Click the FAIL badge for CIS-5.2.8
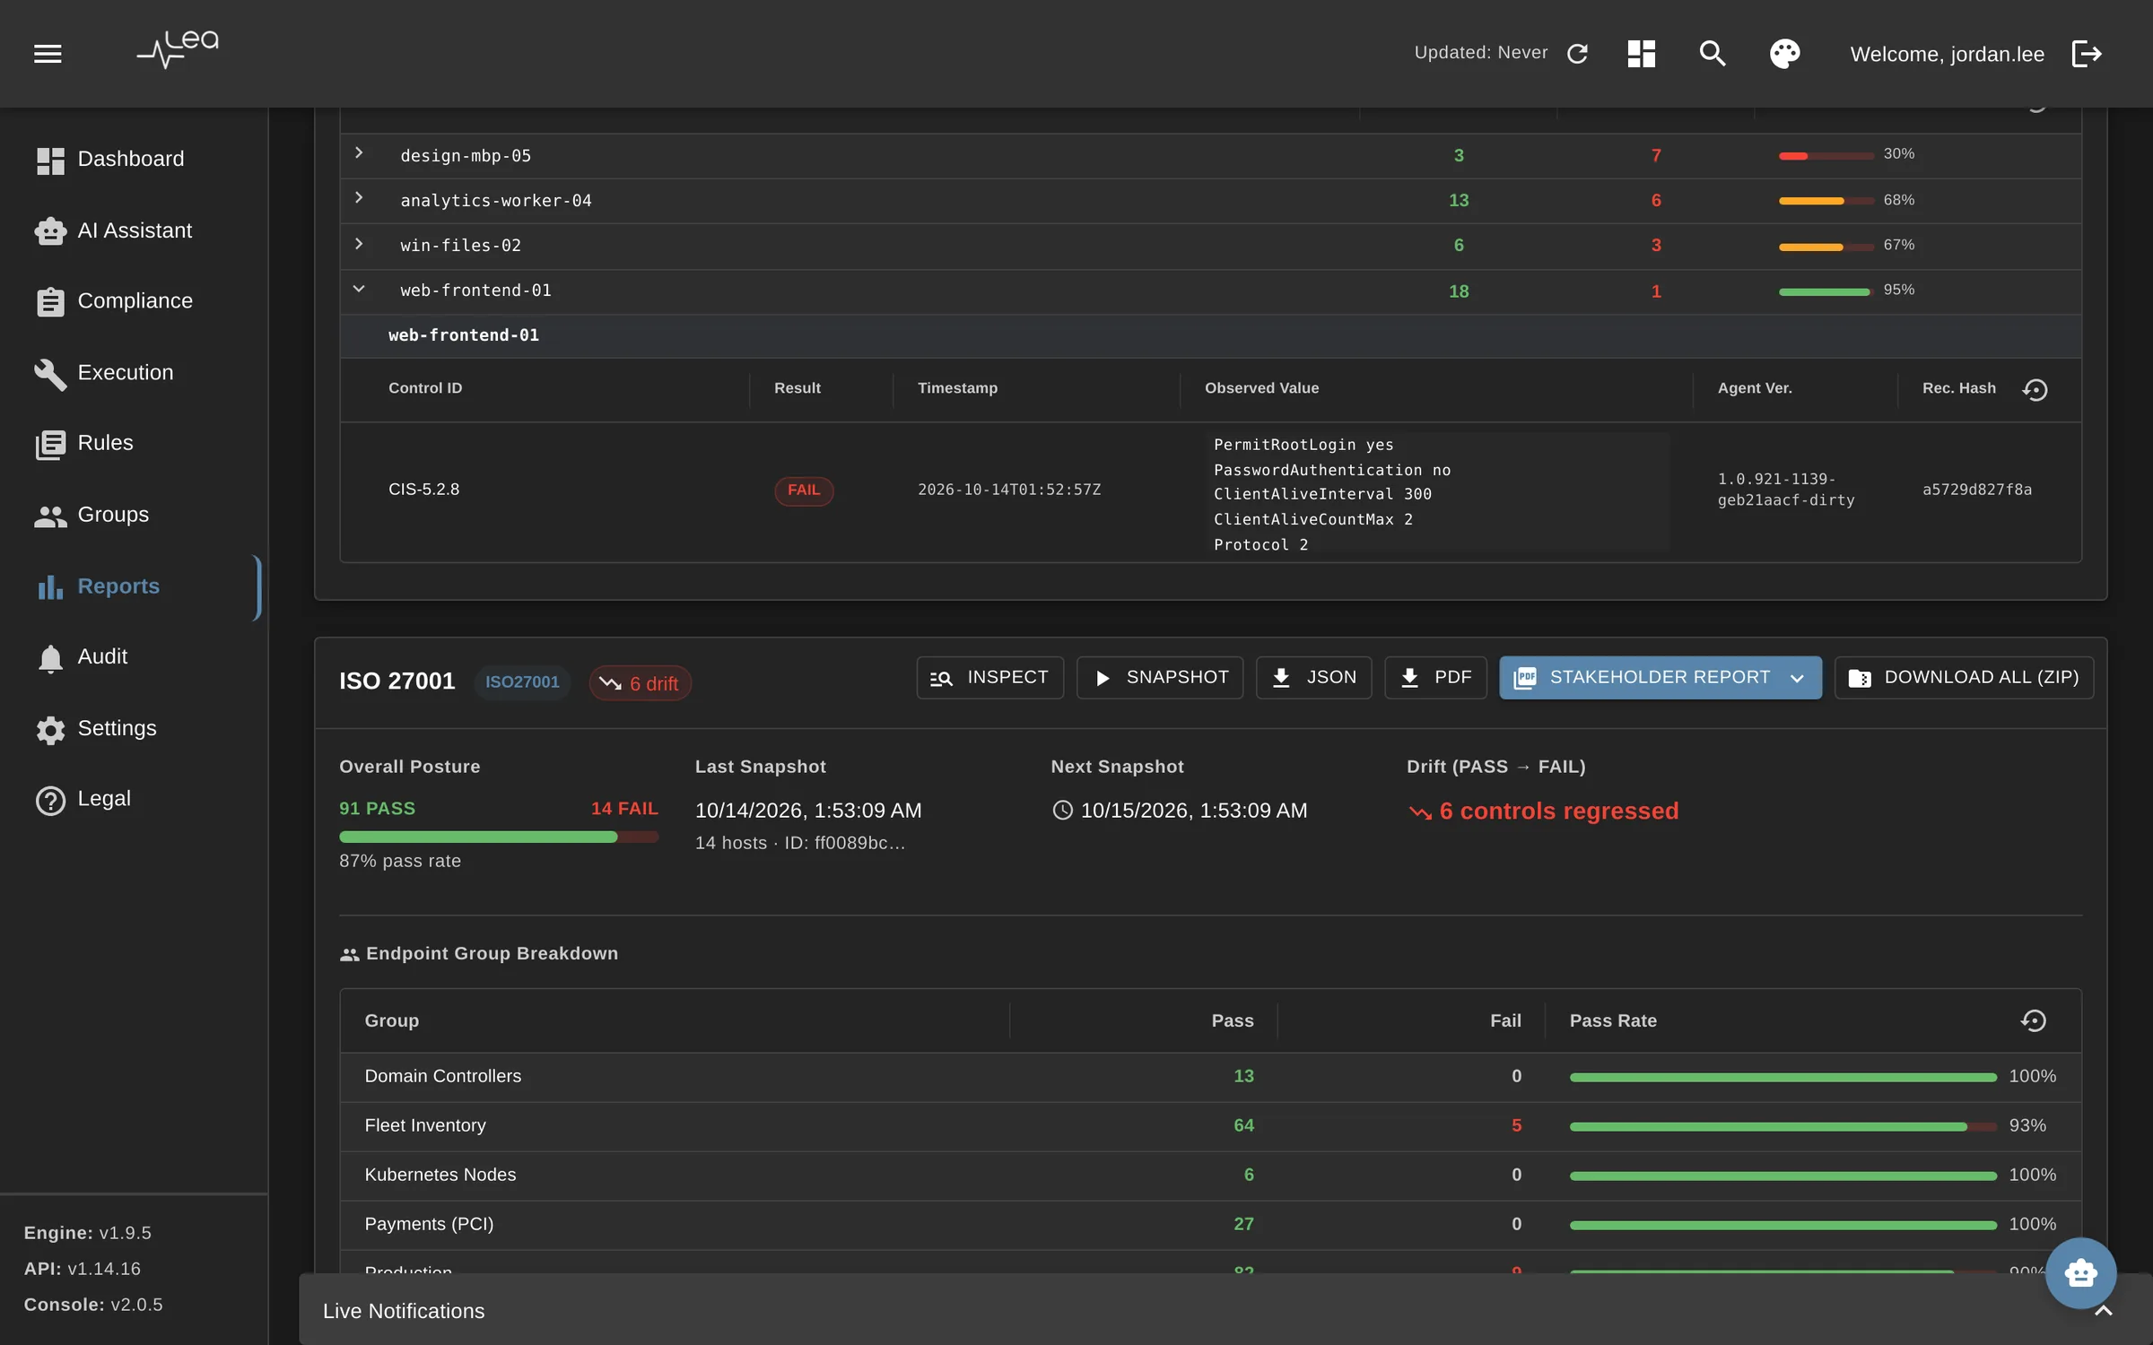2153x1345 pixels. tap(804, 490)
